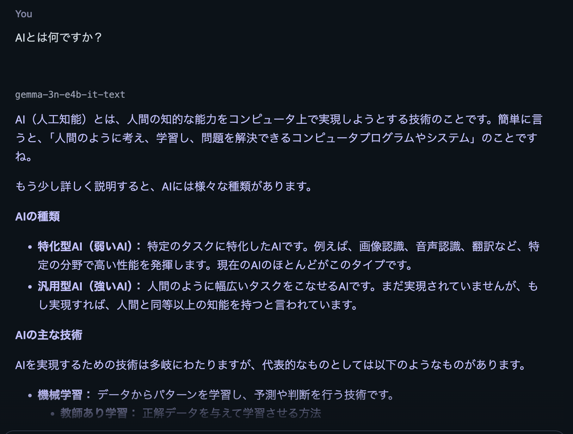Click the text "現在のAIのほとんどがこのタイプです"
The width and height of the screenshot is (573, 434).
pos(316,265)
